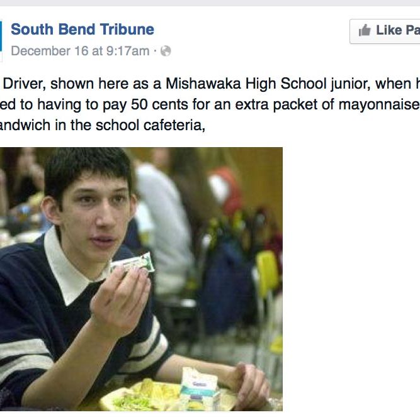The height and width of the screenshot is (420, 420).
Task: Click the gray bar above the post
Action: tap(210, 3)
